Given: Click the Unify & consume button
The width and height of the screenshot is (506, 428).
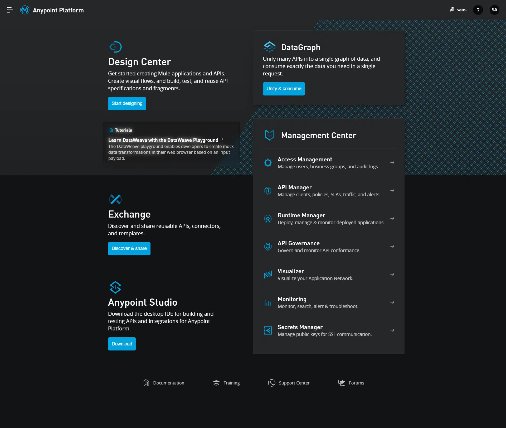Looking at the screenshot, I should point(284,89).
